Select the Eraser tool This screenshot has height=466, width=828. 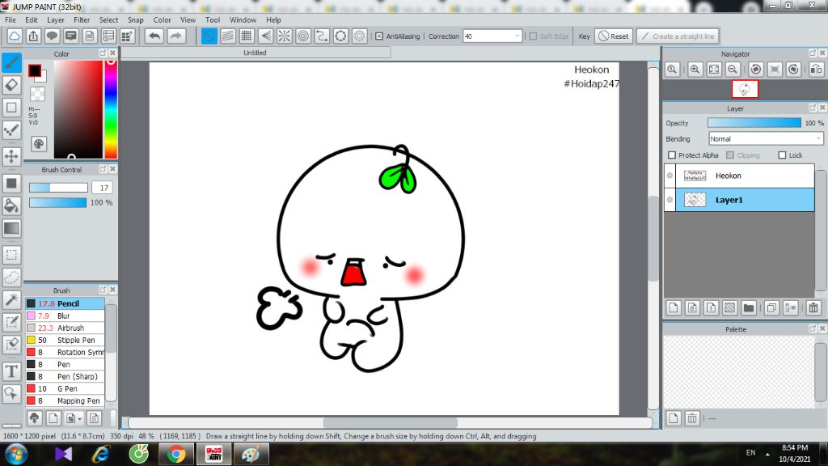click(x=11, y=85)
